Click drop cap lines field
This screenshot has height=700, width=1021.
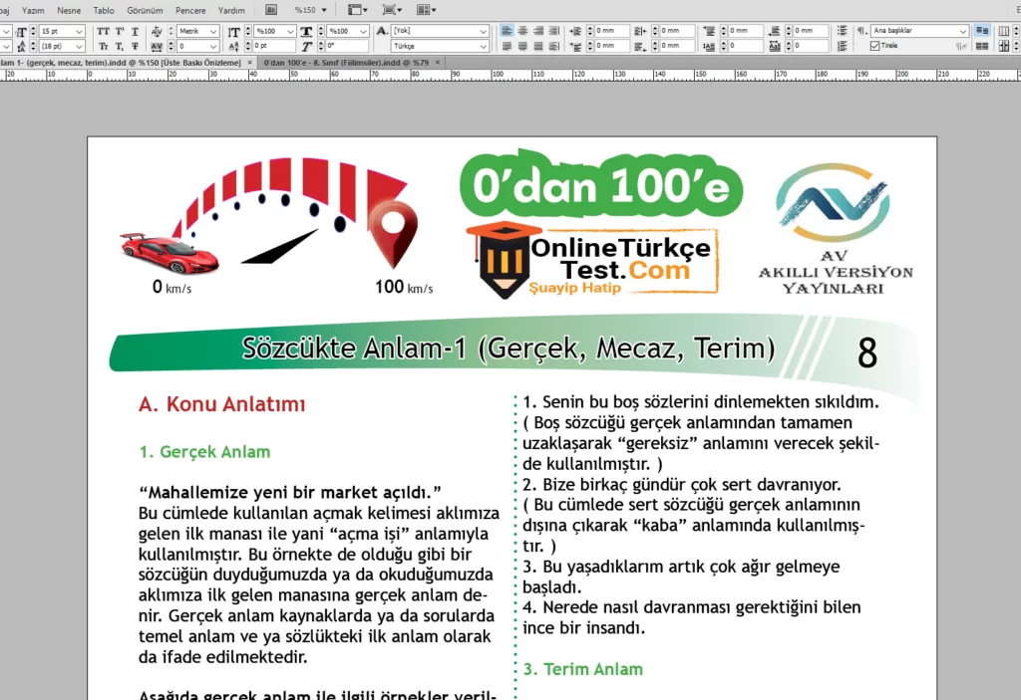[746, 46]
